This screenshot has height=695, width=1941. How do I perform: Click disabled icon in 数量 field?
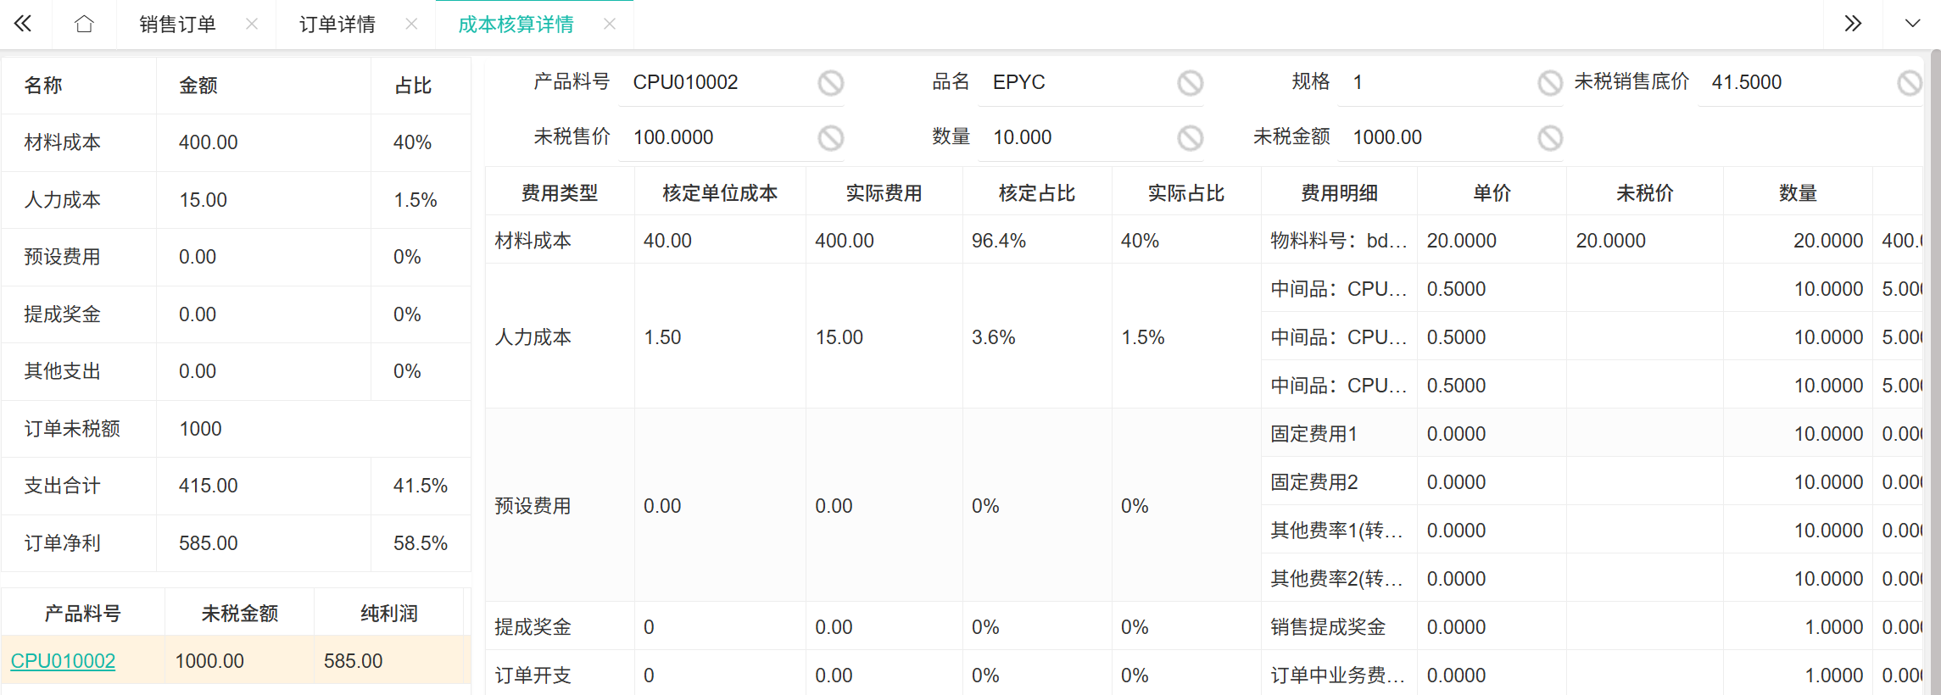pyautogui.click(x=1190, y=138)
